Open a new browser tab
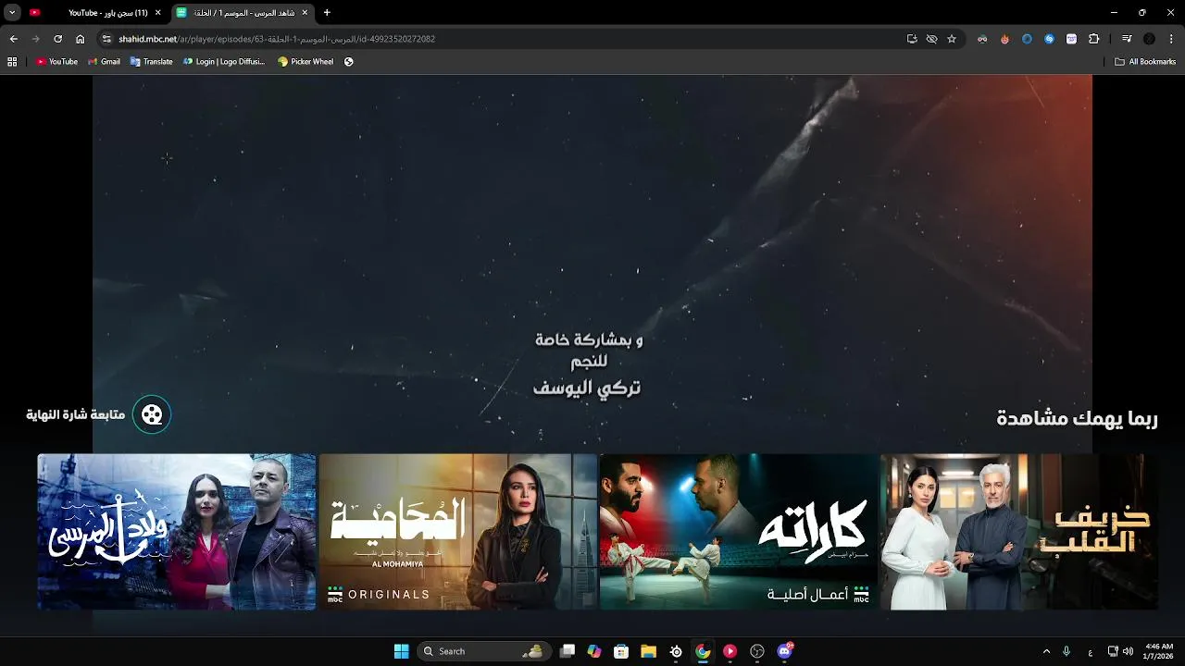Viewport: 1185px width, 666px height. click(327, 13)
